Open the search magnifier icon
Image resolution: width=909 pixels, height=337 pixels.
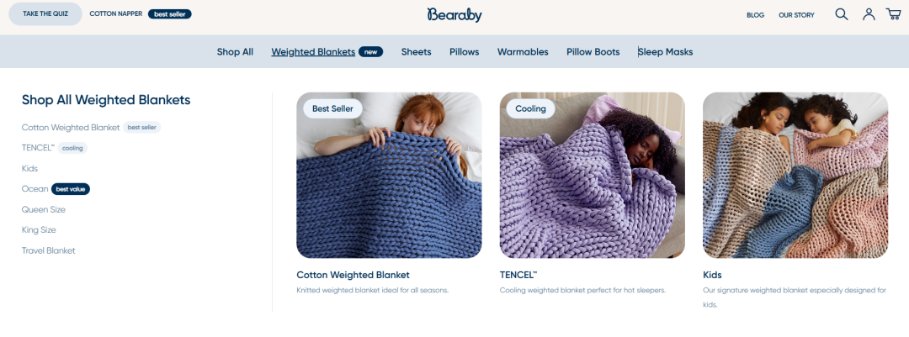tap(841, 14)
